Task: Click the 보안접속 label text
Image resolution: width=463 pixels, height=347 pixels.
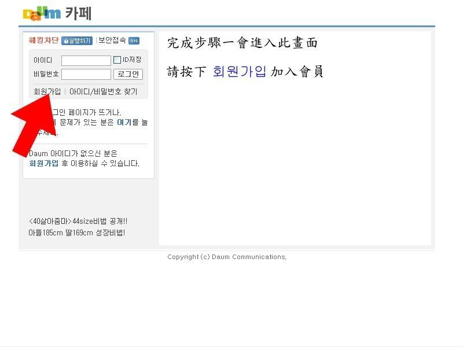Action: coord(112,40)
